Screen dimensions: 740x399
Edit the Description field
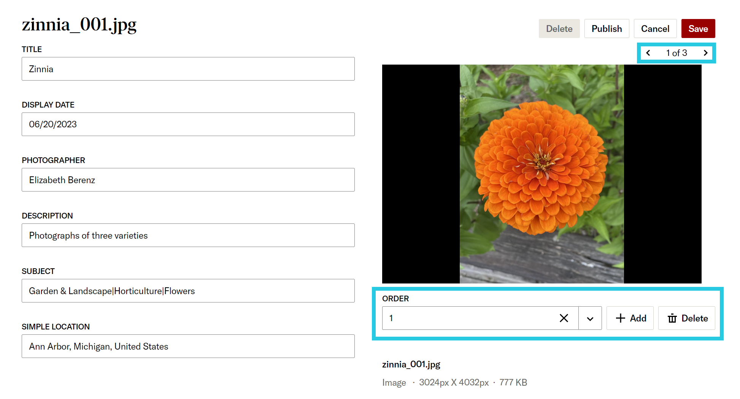pos(188,235)
